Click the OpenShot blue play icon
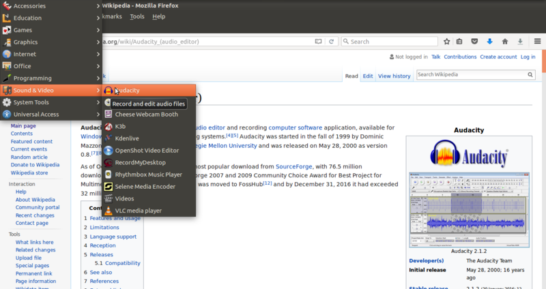The image size is (546, 289). click(109, 151)
